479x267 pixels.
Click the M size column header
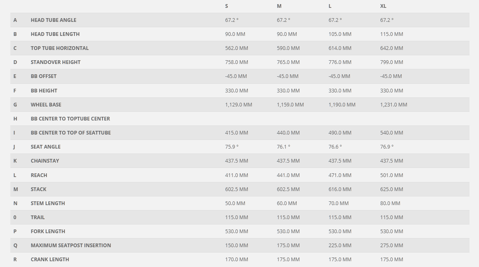(279, 6)
